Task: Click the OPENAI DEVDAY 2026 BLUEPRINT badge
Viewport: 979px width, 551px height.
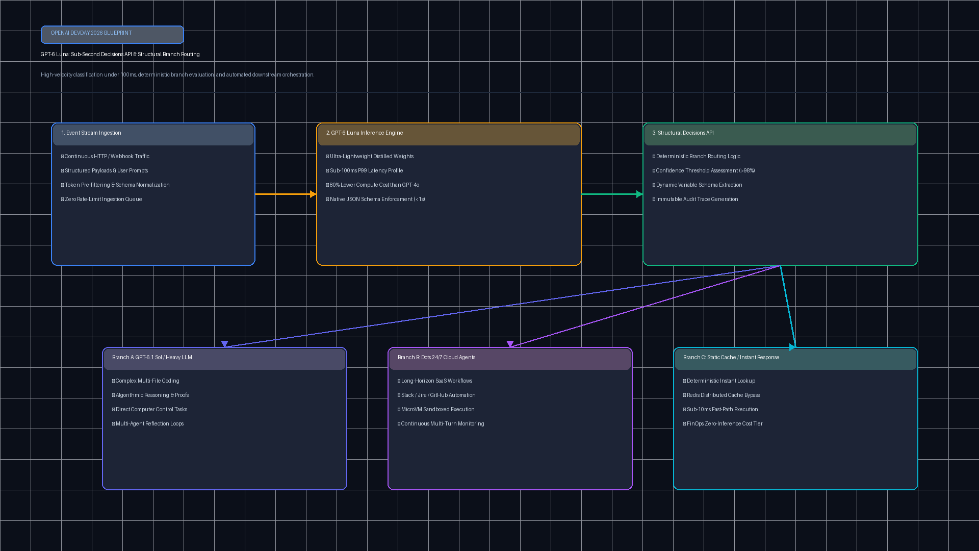Action: [x=112, y=35]
